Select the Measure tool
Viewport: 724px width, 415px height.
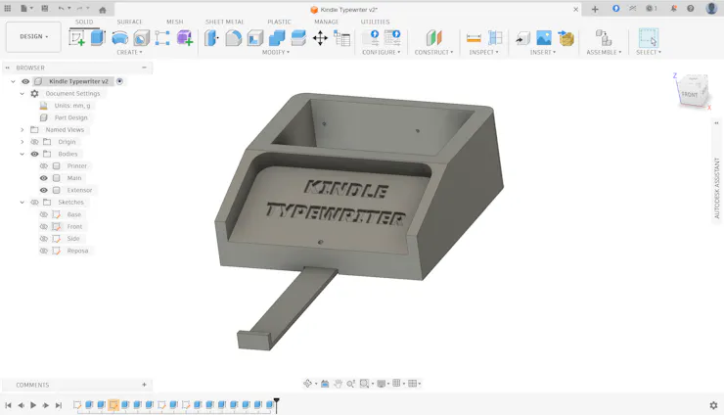coord(474,38)
